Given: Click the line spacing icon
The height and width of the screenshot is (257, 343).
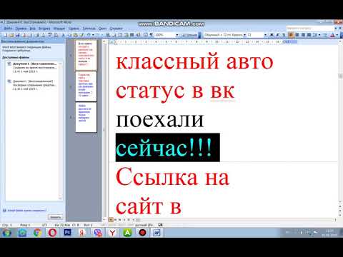Looking at the screenshot, I should [314, 35].
